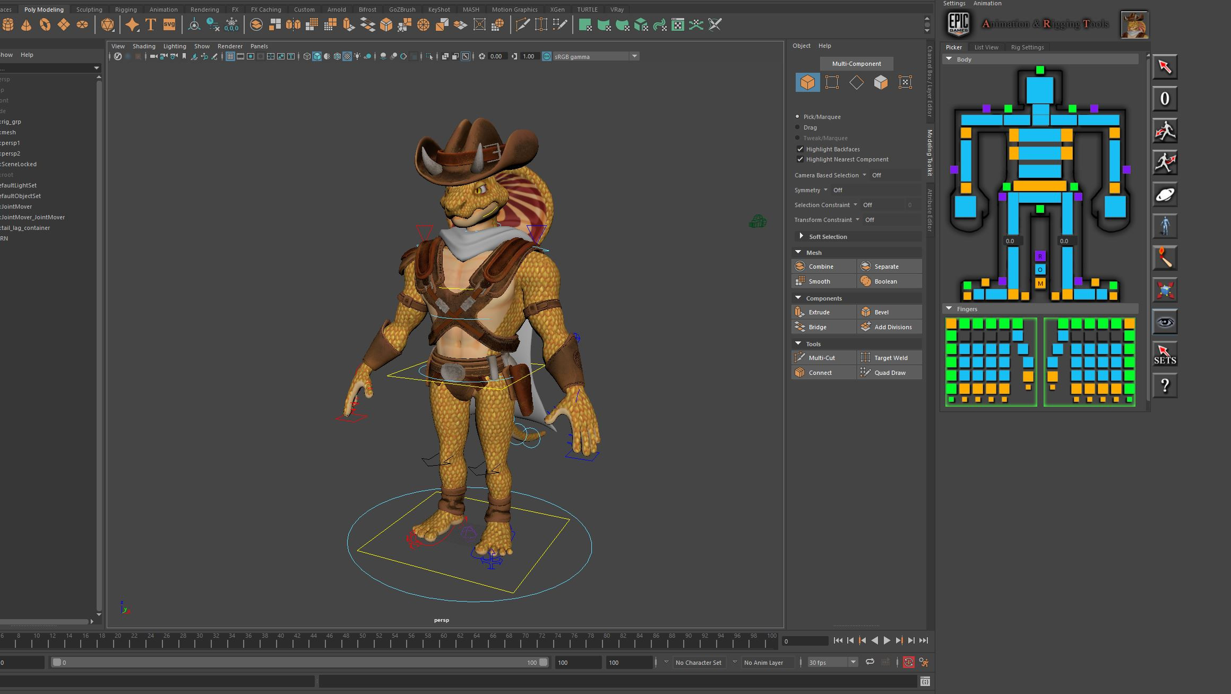Toggle the viewport grid icon
This screenshot has height=694, width=1231.
click(x=230, y=56)
